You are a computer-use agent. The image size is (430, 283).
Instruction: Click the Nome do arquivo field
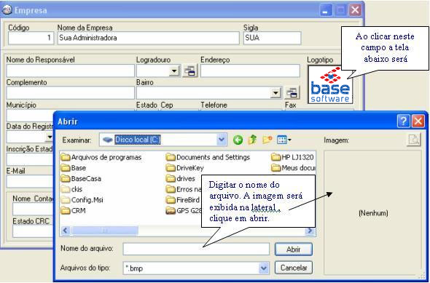tap(196, 249)
